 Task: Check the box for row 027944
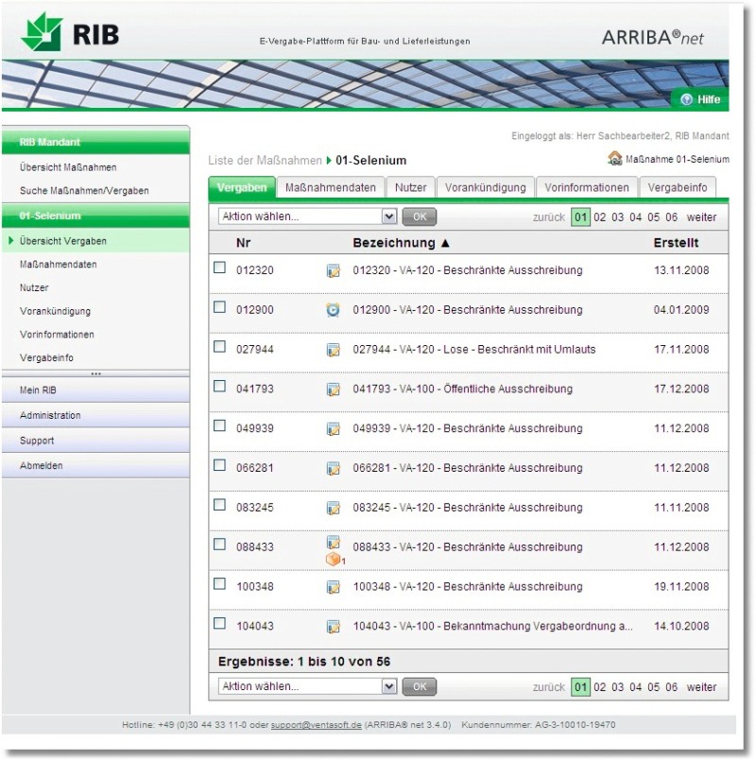[219, 347]
